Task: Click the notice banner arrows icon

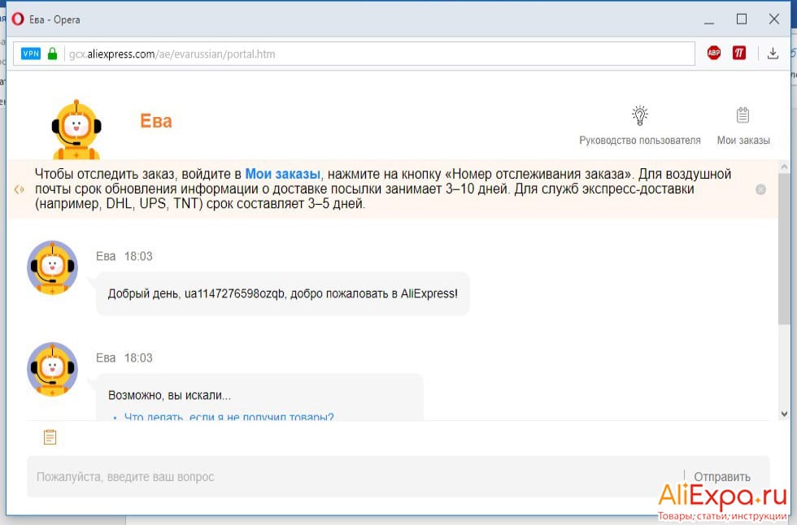Action: [x=20, y=189]
